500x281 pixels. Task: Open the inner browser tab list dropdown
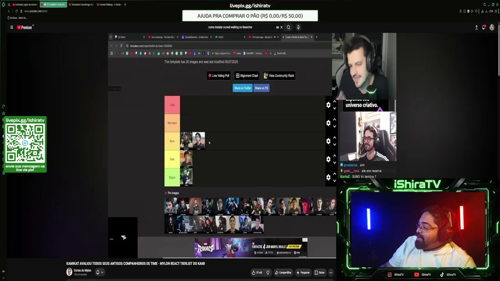111,37
